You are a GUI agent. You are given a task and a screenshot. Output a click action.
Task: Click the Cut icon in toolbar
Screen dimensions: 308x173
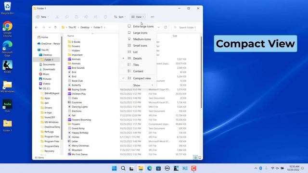(57, 17)
